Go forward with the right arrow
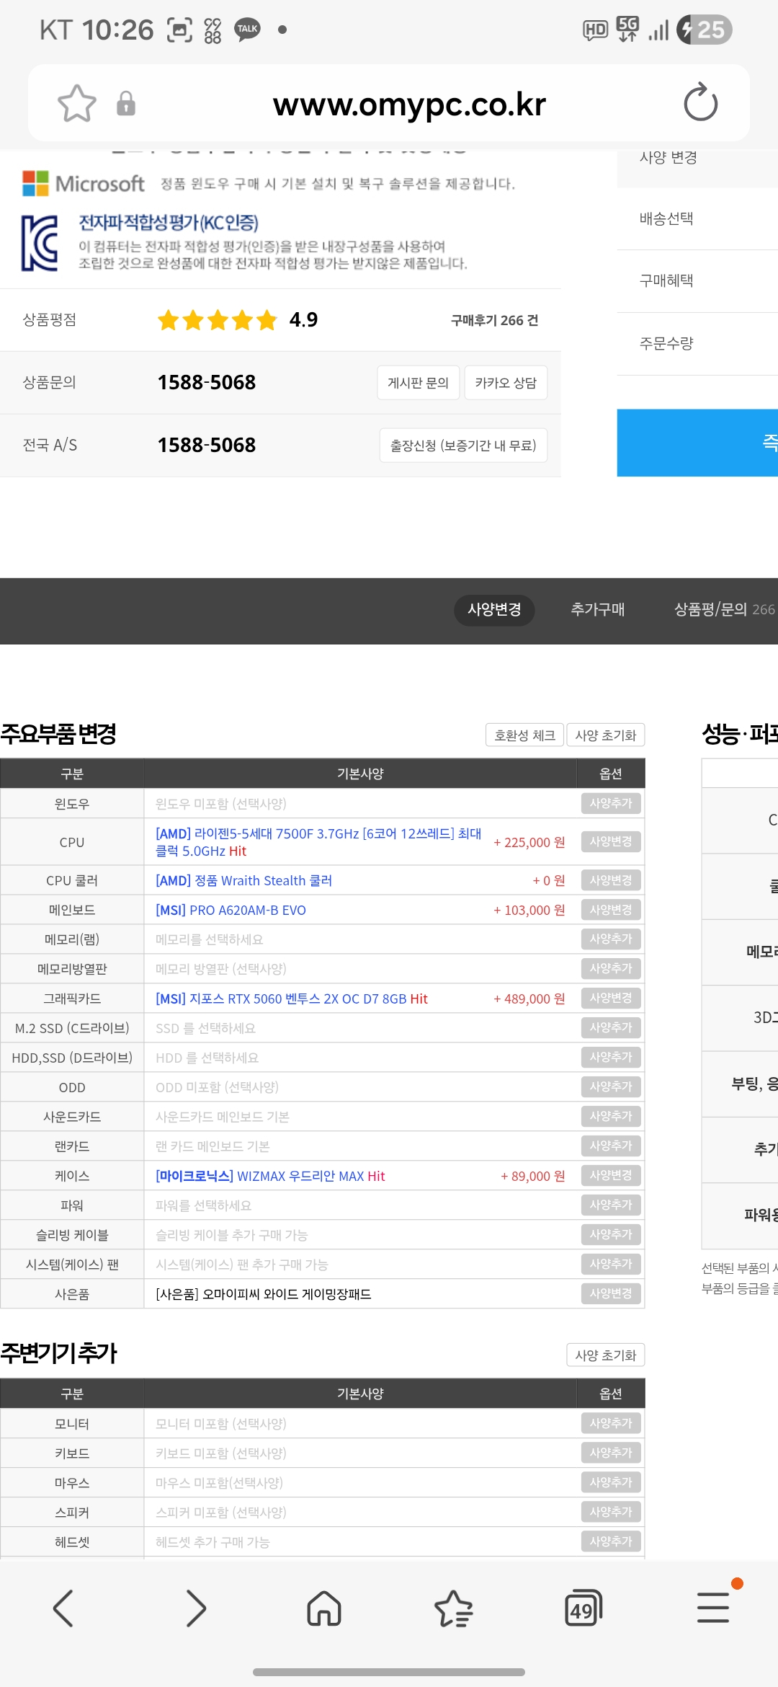The height and width of the screenshot is (1687, 778). pyautogui.click(x=195, y=1608)
